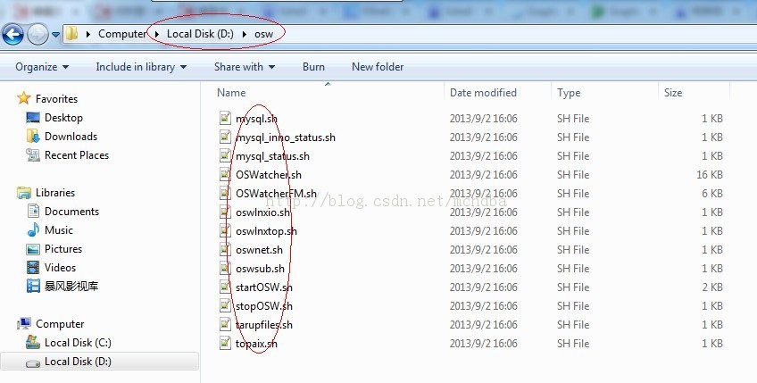Select the file name stopOSW.sh
This screenshot has width=757, height=383.
[x=264, y=306]
